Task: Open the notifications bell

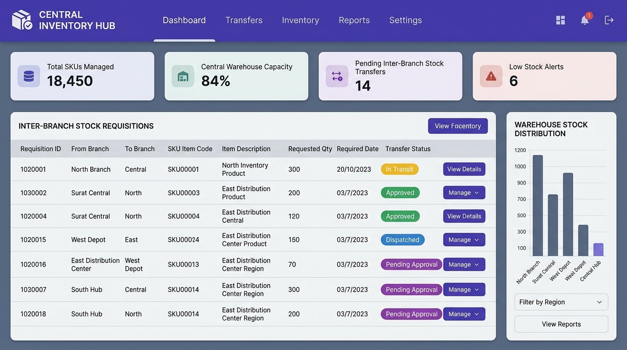Action: tap(585, 20)
